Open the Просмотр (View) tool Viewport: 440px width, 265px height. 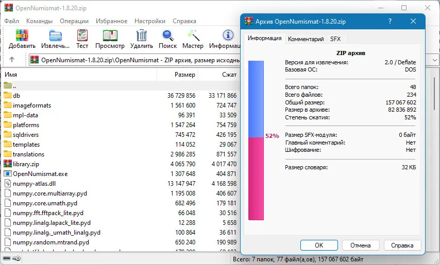tap(110, 36)
